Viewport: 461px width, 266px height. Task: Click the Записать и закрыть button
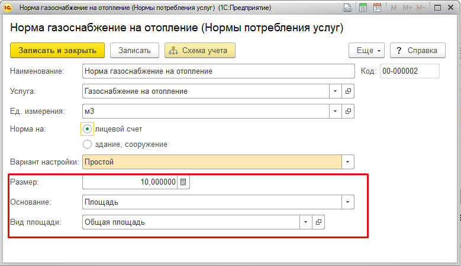57,50
